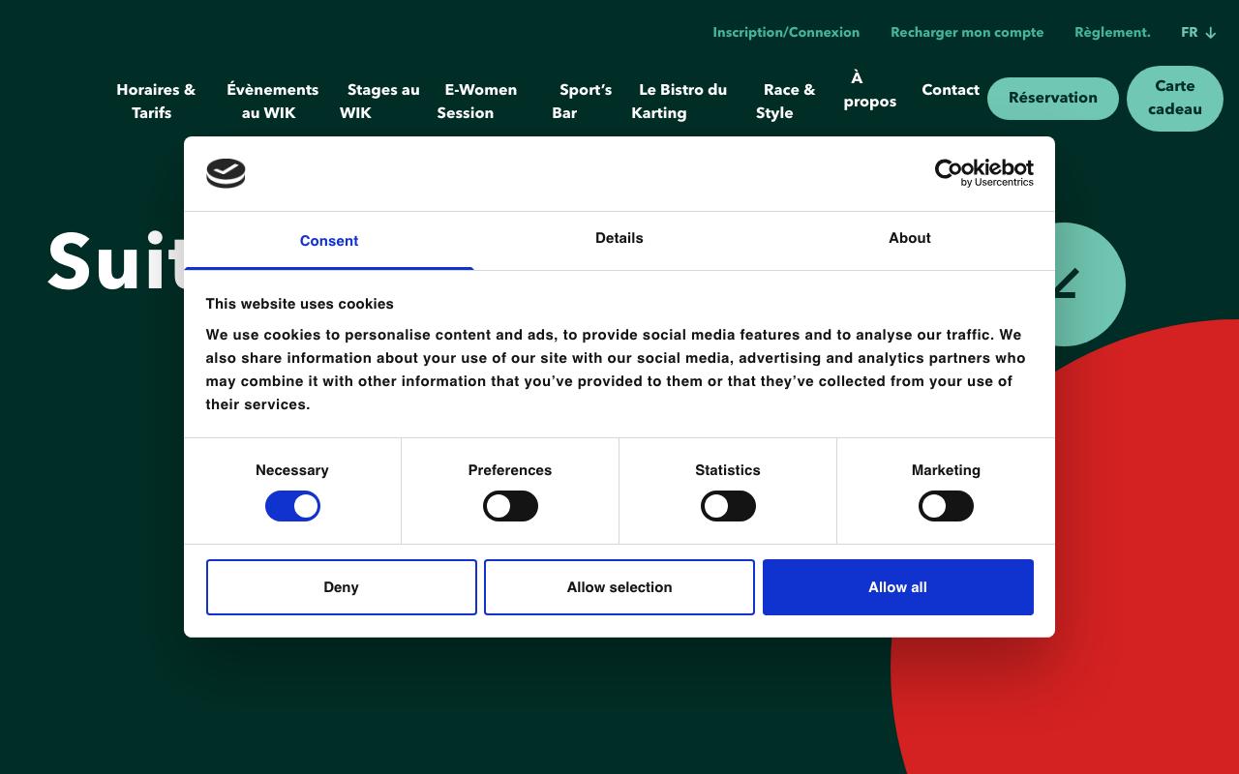The image size is (1239, 774).
Task: Enable the Statistics cookies switch
Action: 728,506
